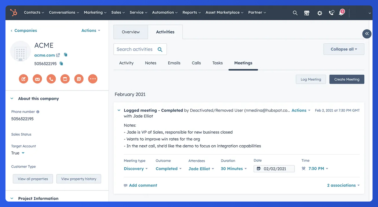378x207 pixels.
Task: Click the info icon beside Phone number
Action: tap(38, 112)
